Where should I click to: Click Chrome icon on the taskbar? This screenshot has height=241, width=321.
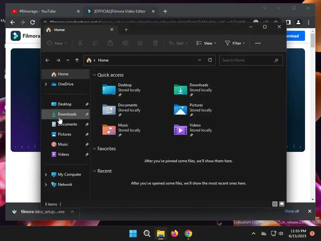[x=188, y=233]
